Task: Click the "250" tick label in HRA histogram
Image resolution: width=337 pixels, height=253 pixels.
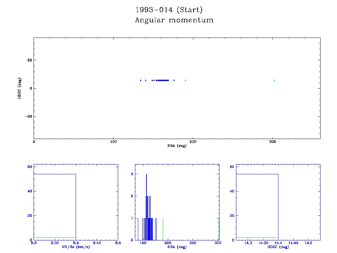Action: click(x=193, y=243)
